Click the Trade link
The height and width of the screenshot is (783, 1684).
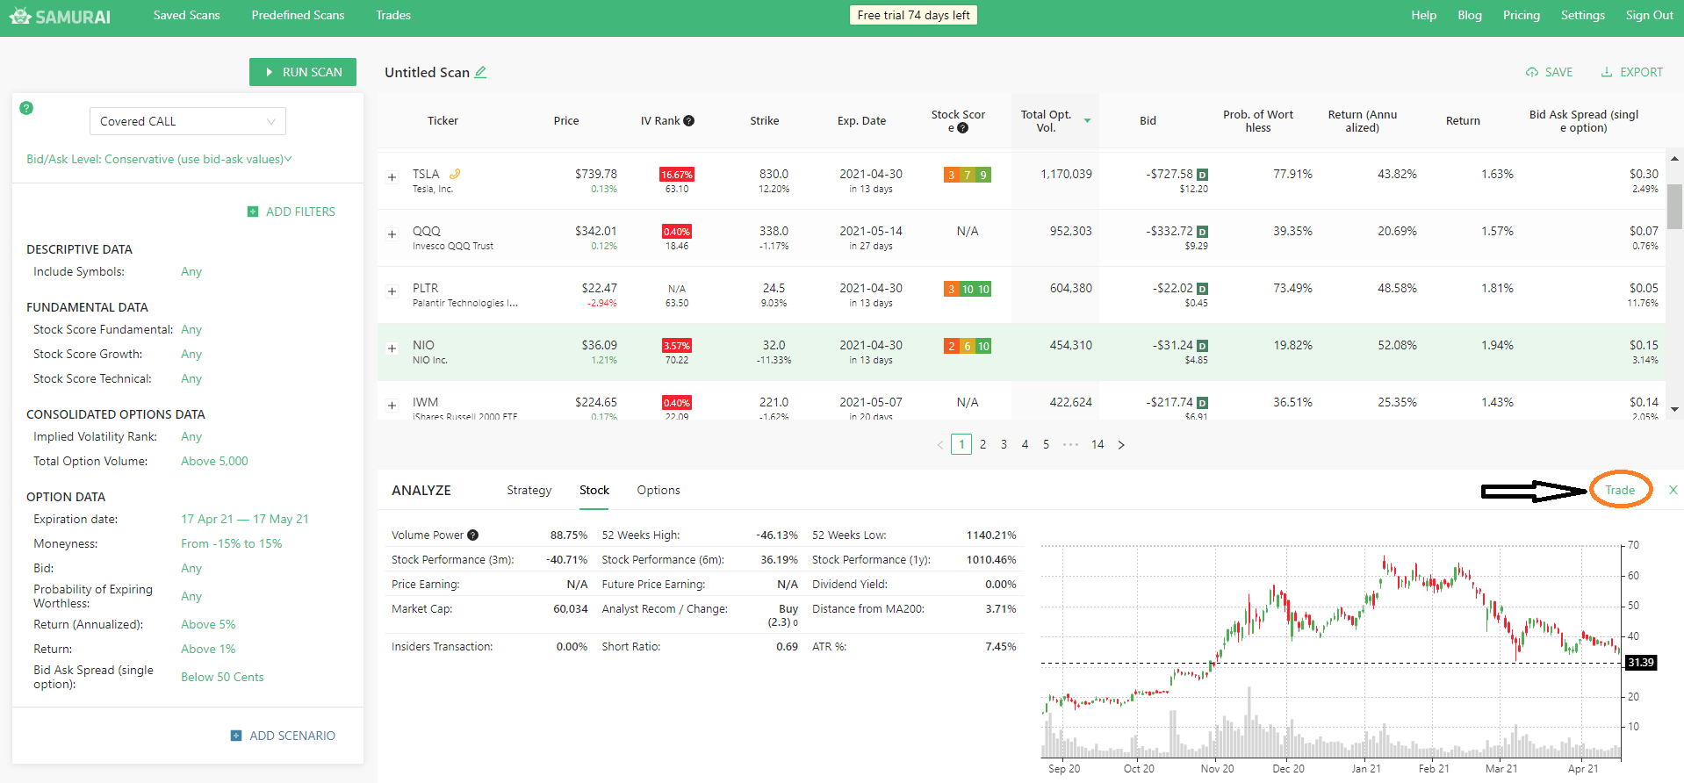1620,490
